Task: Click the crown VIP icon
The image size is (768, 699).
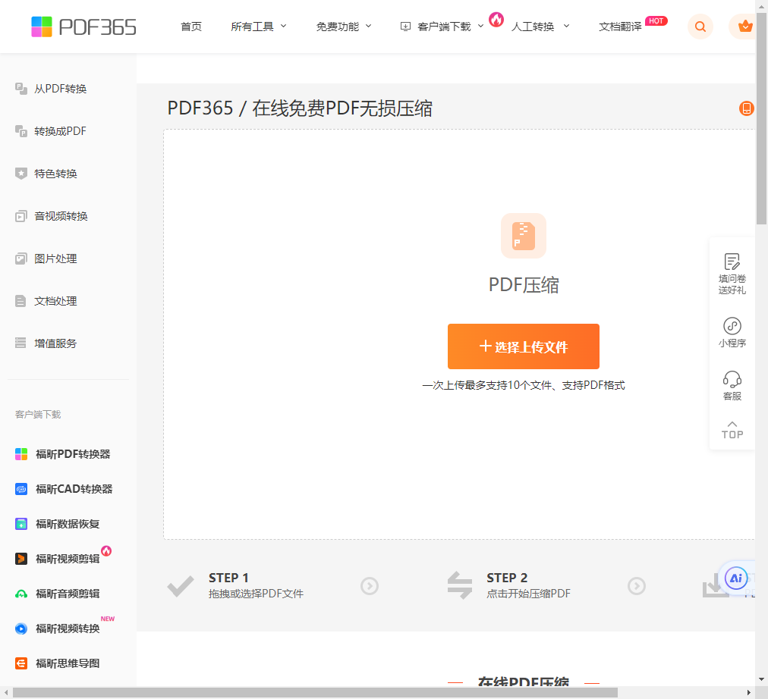Action: click(x=744, y=27)
